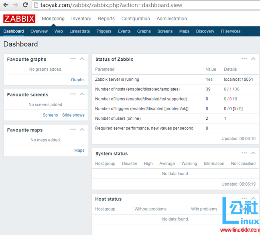Image resolution: width=260 pixels, height=235 pixels.
Task: Open the Status of Zabbix widget options menu
Action: point(244,59)
